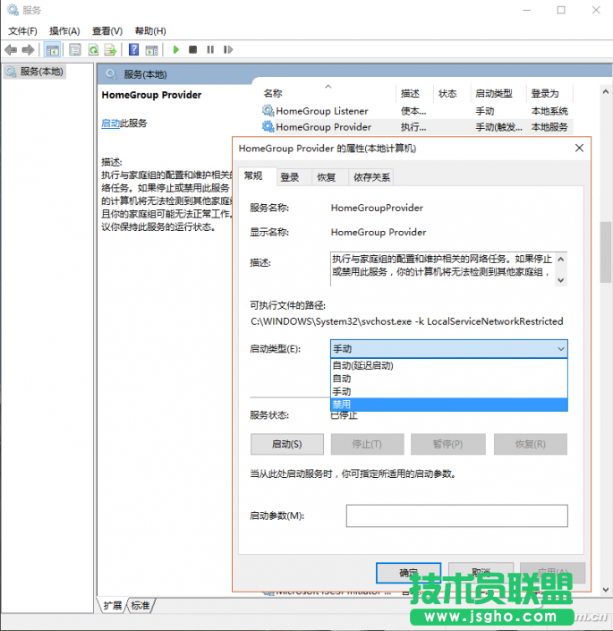The width and height of the screenshot is (613, 631).
Task: Click the Back arrow in the toolbar
Action: point(11,50)
